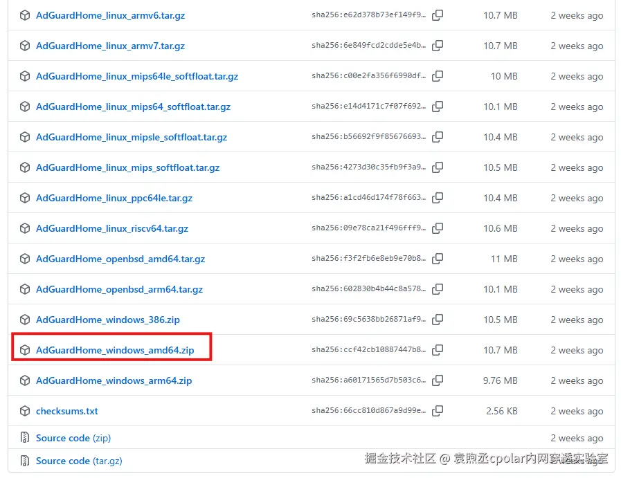
Task: Download AdGuardHome_openbsd_amd64.tar.gz
Action: [120, 259]
